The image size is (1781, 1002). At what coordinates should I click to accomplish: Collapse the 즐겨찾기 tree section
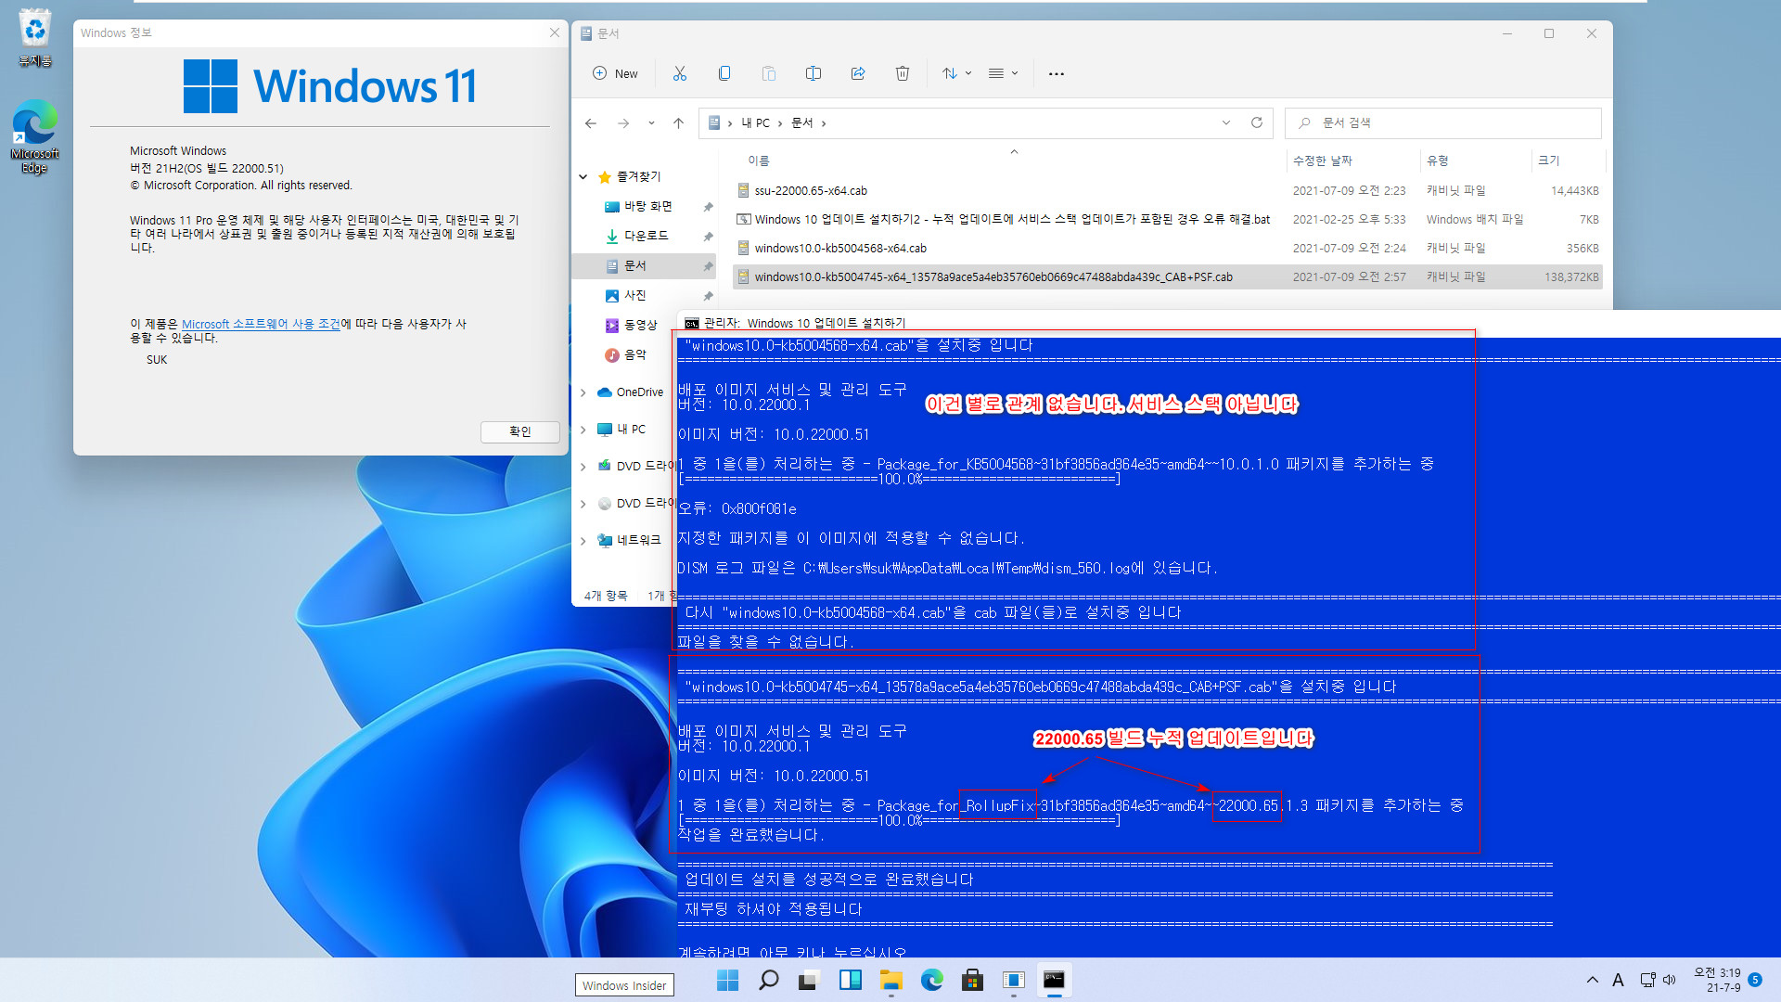[583, 176]
